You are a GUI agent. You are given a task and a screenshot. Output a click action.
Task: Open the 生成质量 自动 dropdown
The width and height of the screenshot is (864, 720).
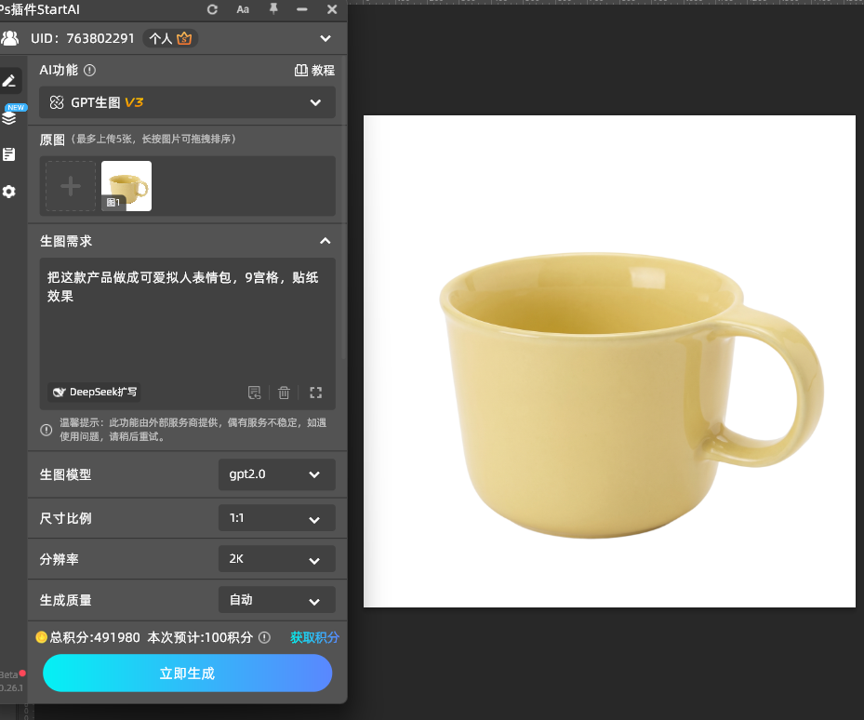276,600
